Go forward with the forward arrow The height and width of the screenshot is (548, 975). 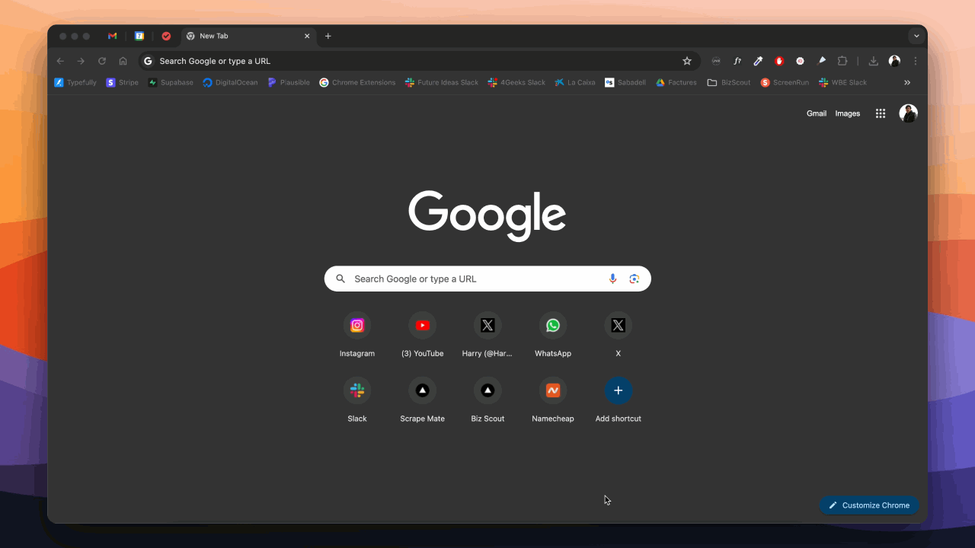pos(81,61)
